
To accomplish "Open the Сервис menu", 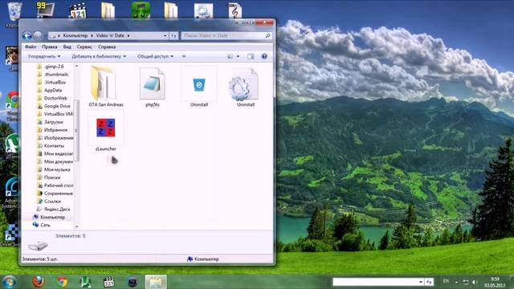I will tap(84, 47).
